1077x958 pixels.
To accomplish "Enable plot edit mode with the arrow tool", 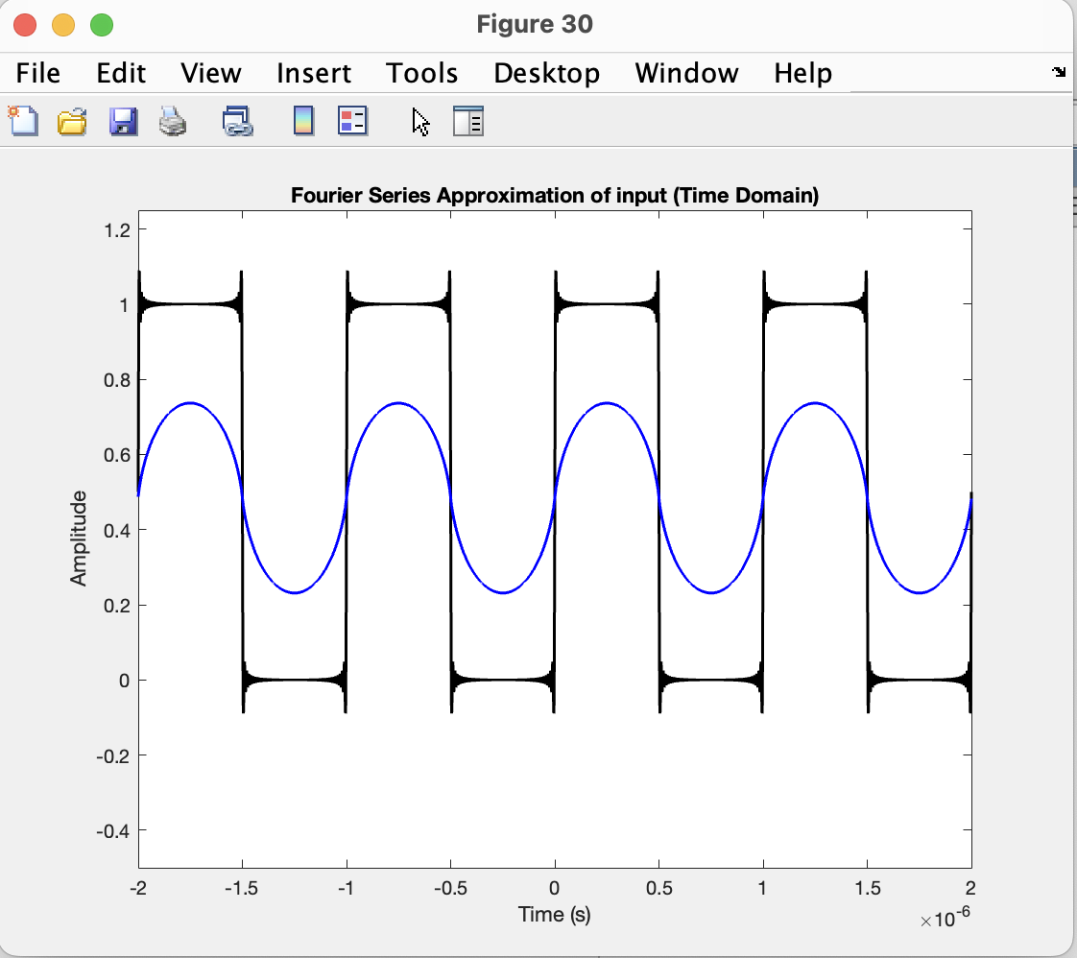I will click(x=419, y=122).
